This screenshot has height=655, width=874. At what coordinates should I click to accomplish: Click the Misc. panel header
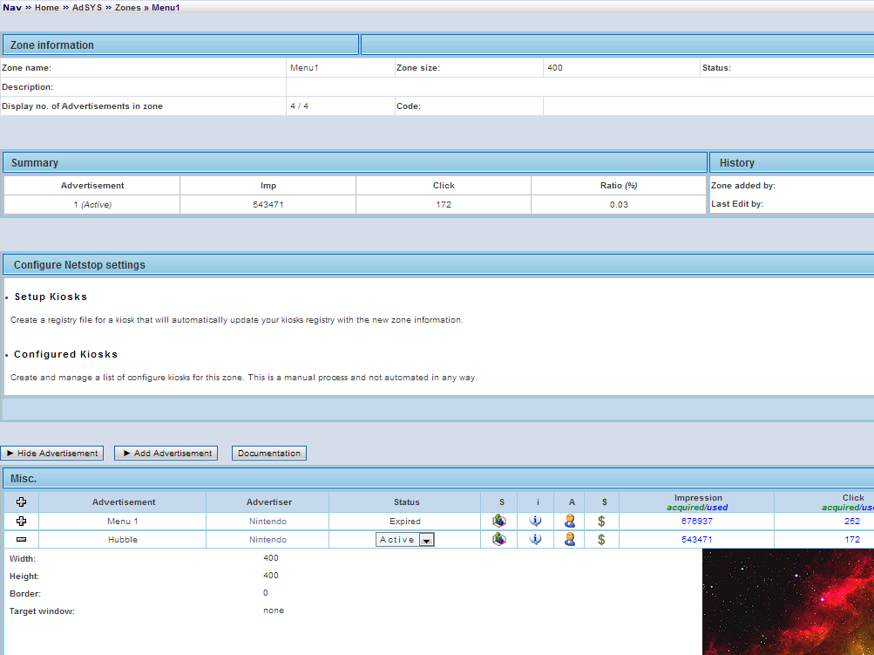click(438, 478)
